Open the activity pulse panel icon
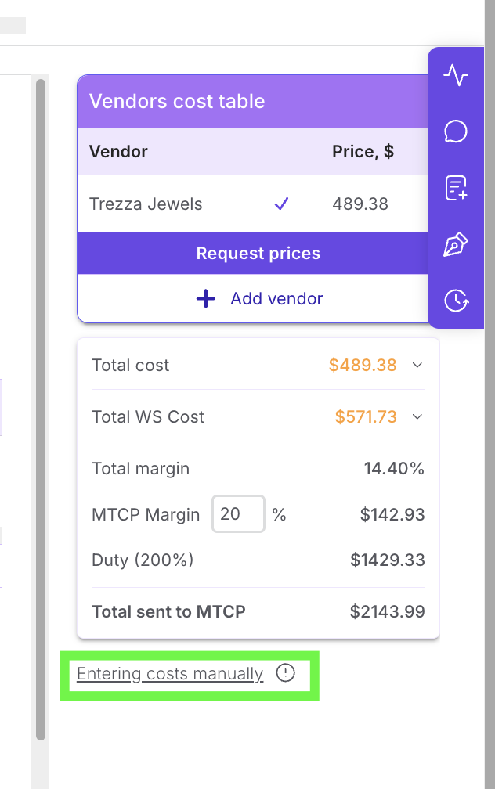 456,76
